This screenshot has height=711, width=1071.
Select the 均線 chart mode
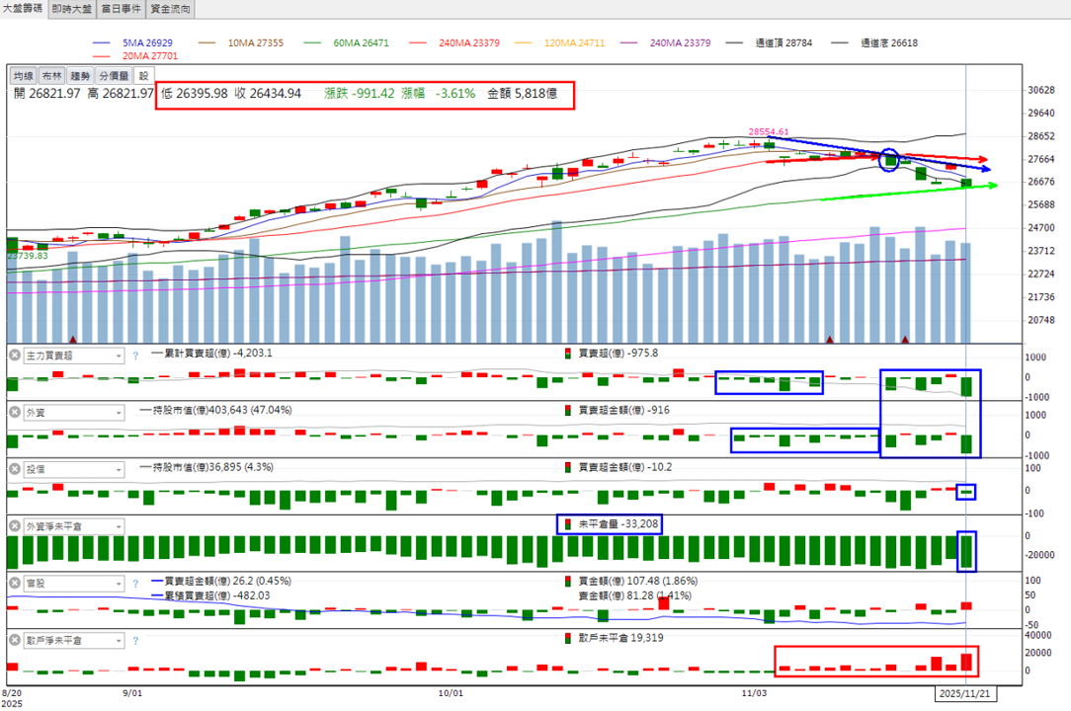tap(24, 76)
